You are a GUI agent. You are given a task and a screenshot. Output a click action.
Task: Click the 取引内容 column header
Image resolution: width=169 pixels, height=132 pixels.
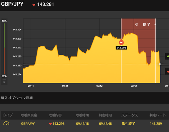click(55, 115)
